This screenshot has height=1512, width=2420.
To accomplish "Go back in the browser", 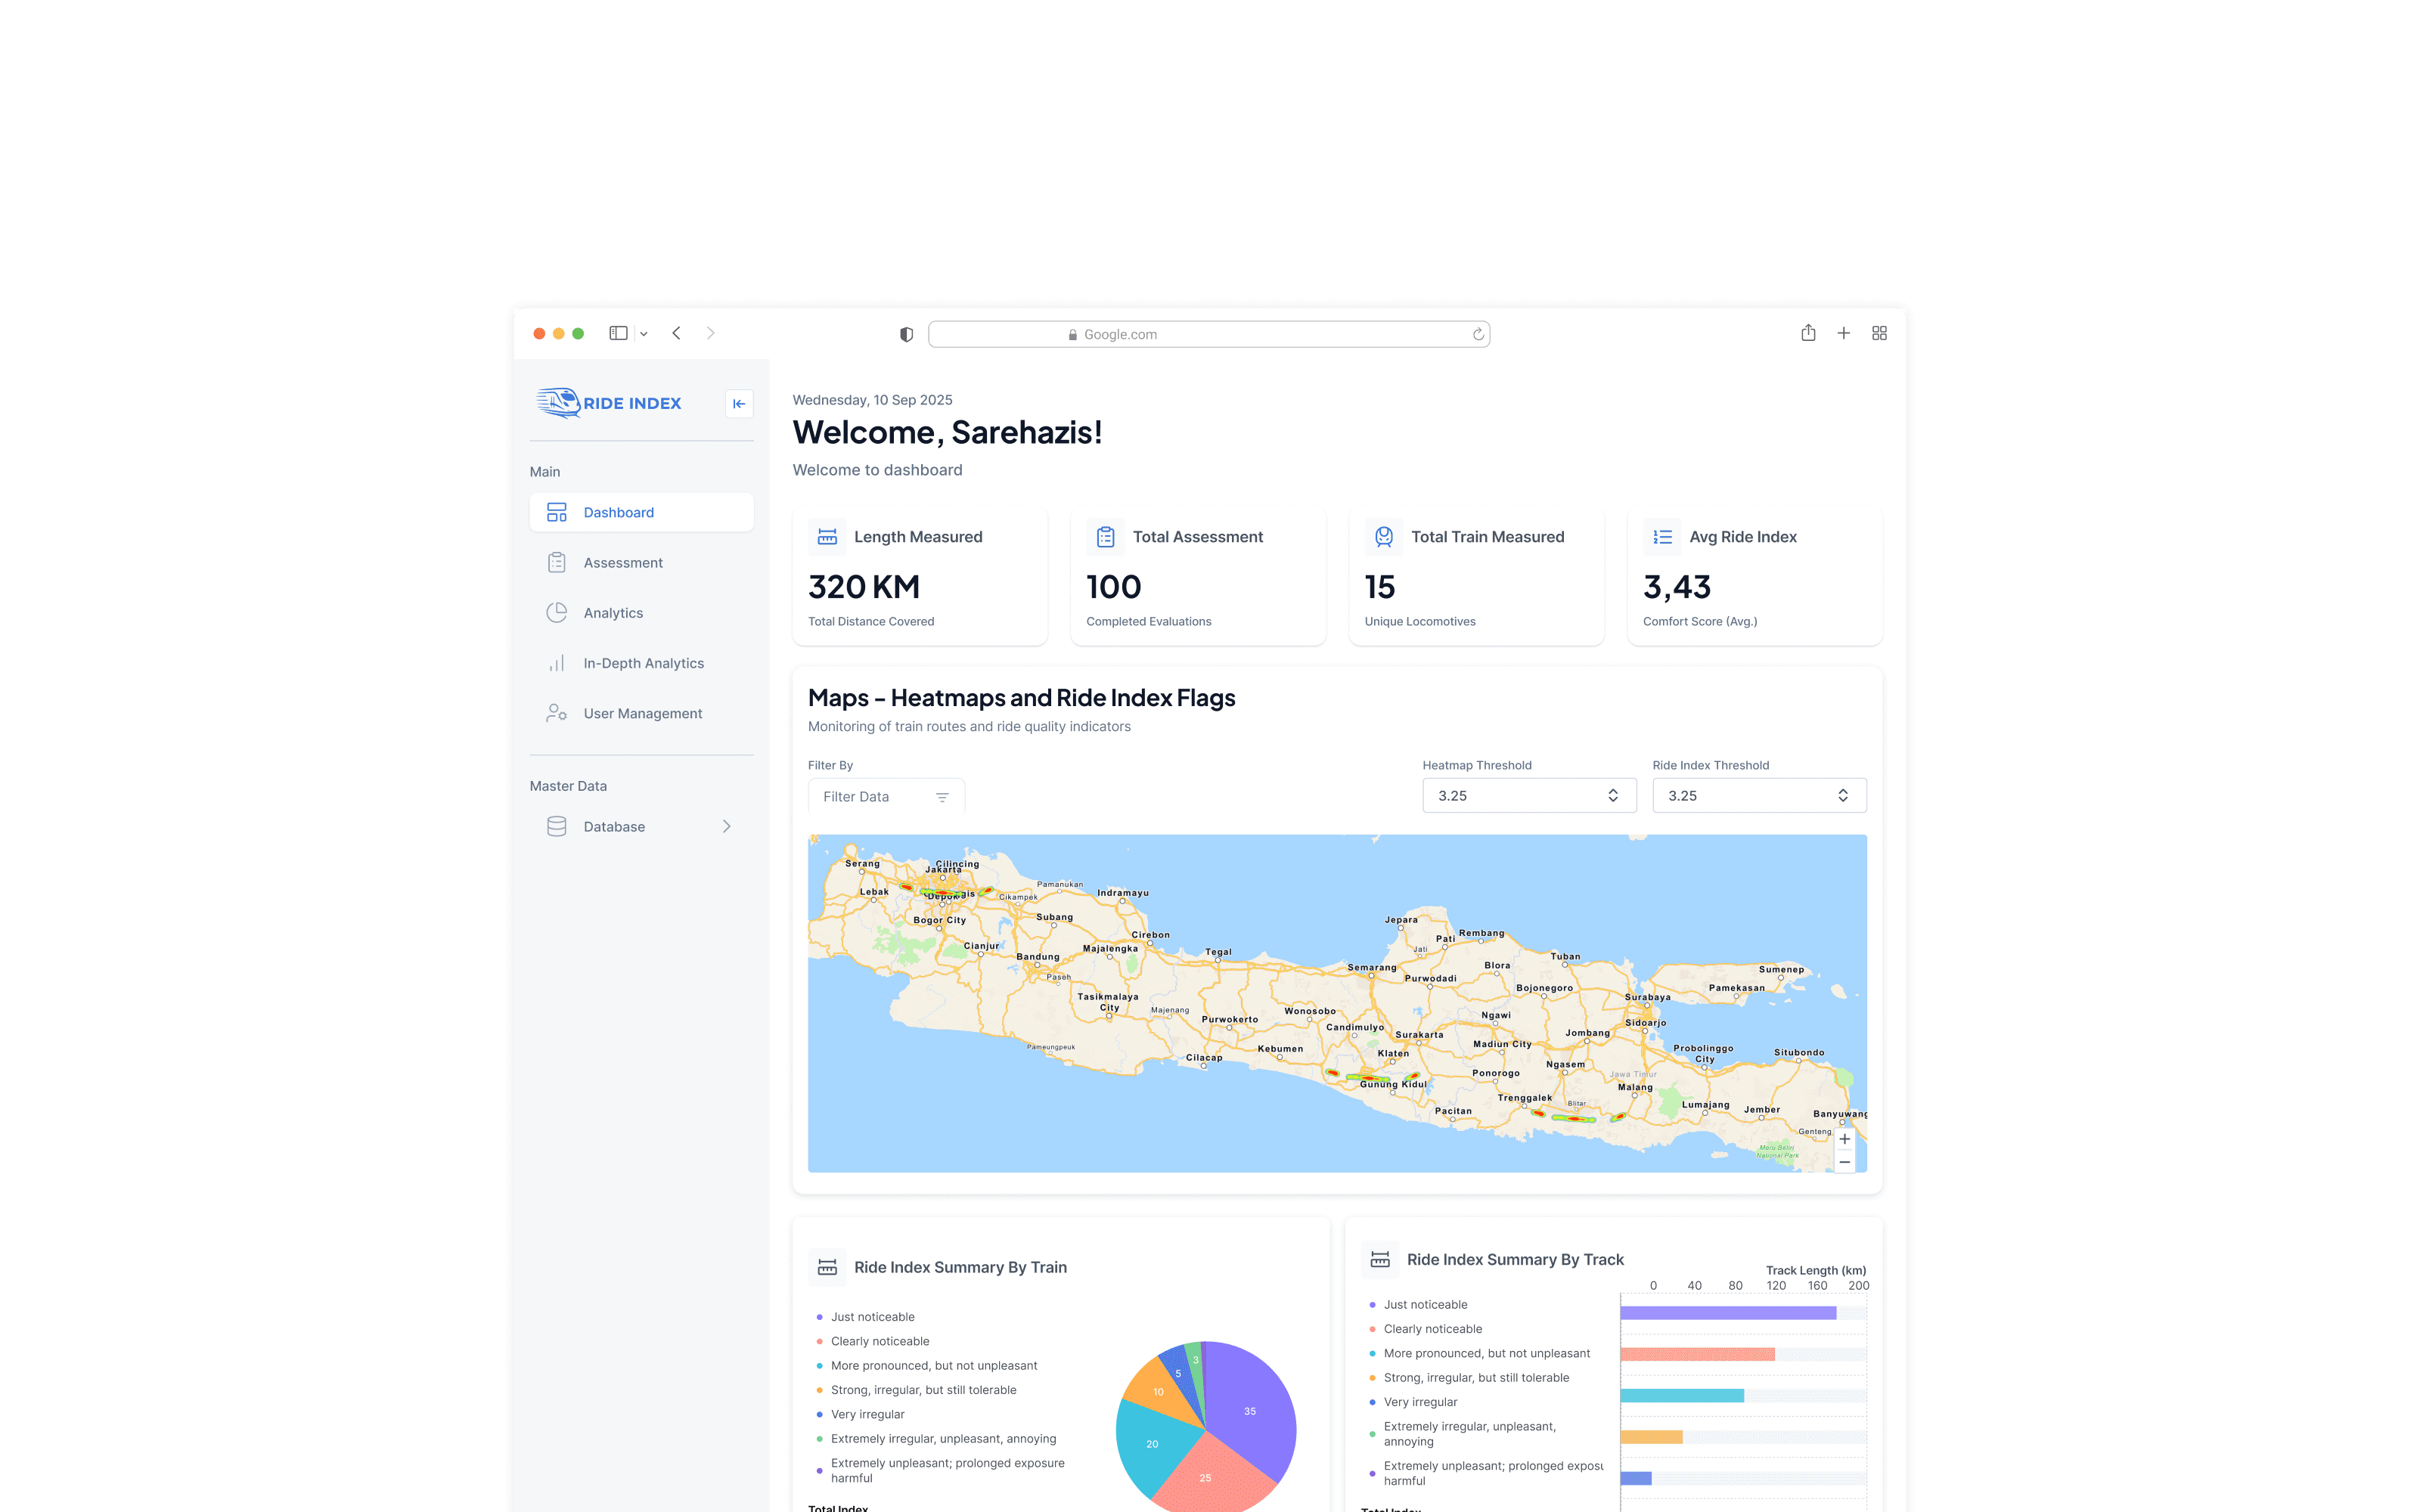I will click(677, 333).
